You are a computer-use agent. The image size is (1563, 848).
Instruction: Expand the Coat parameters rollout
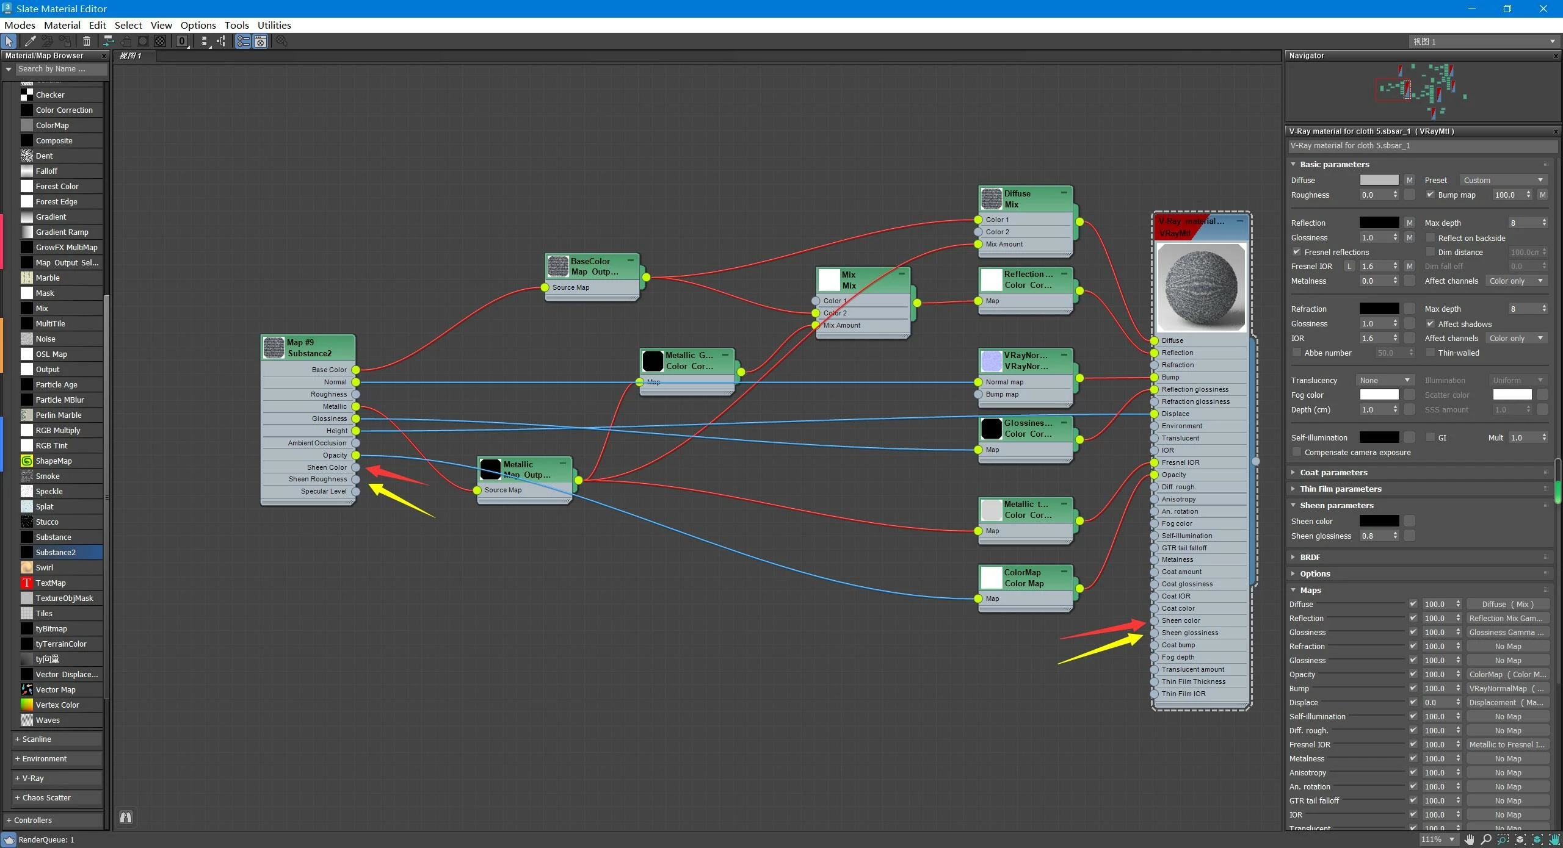[x=1333, y=472]
